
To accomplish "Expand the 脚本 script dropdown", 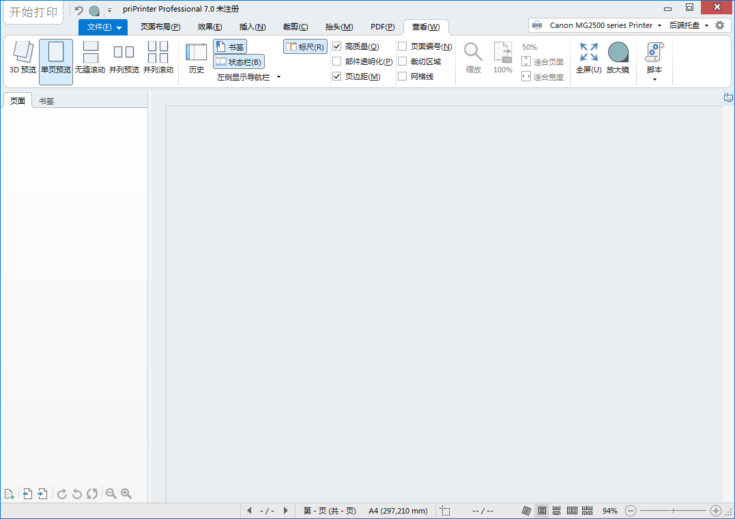I will [x=654, y=79].
